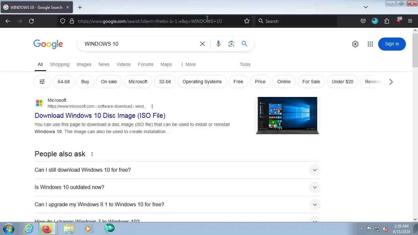The image size is (418, 235).
Task: Open the More search categories dropdown
Action: [188, 64]
